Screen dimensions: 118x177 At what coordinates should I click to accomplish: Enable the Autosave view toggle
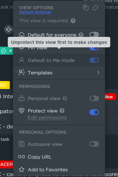[94, 144]
